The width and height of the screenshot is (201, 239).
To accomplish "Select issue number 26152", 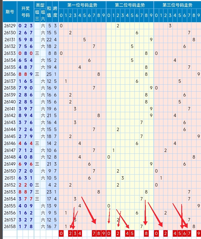I will point(10,185).
